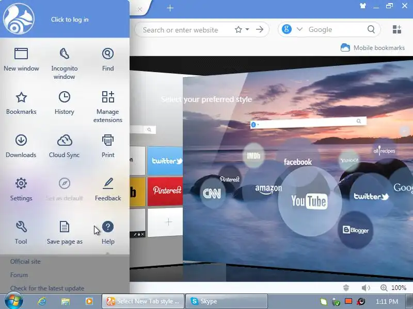This screenshot has height=309, width=413.
Task: Open the Help question mark entry
Action: coord(108,233)
